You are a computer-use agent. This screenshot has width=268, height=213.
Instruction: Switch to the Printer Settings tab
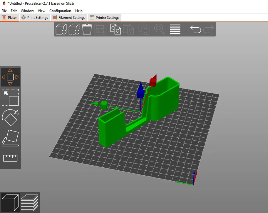click(105, 18)
